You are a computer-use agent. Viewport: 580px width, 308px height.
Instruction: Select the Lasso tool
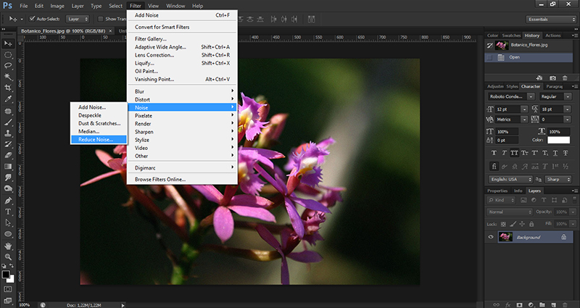click(8, 65)
